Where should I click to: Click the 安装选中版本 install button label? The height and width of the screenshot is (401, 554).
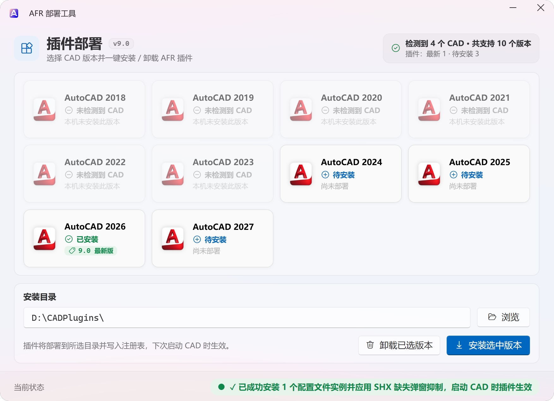pos(495,345)
